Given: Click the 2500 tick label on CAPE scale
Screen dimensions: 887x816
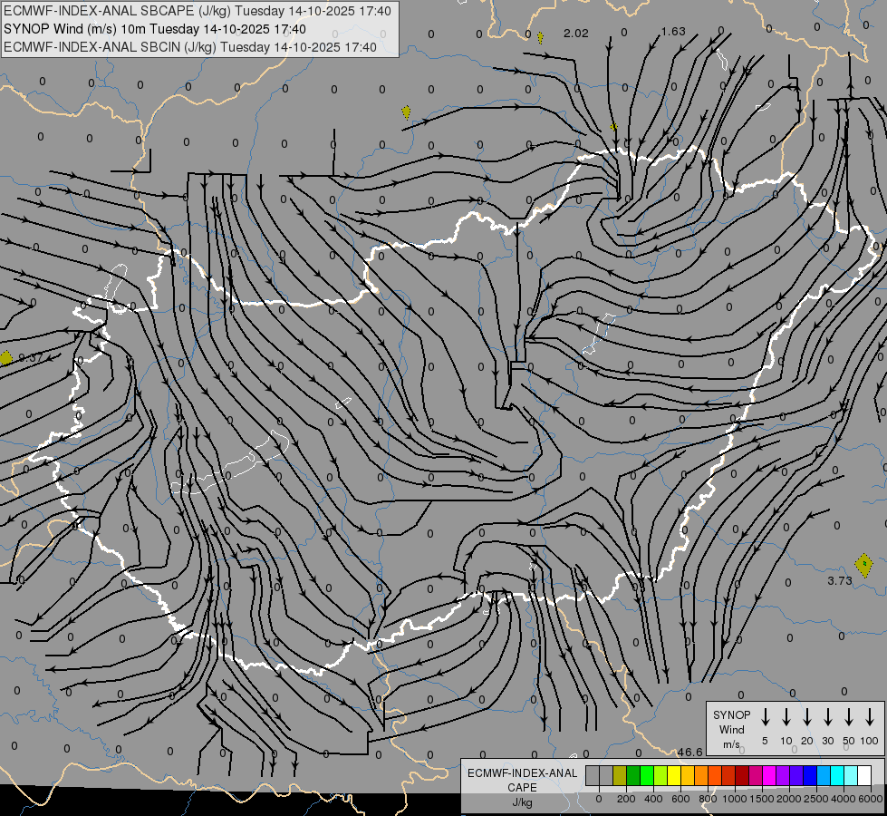Looking at the screenshot, I should (816, 799).
